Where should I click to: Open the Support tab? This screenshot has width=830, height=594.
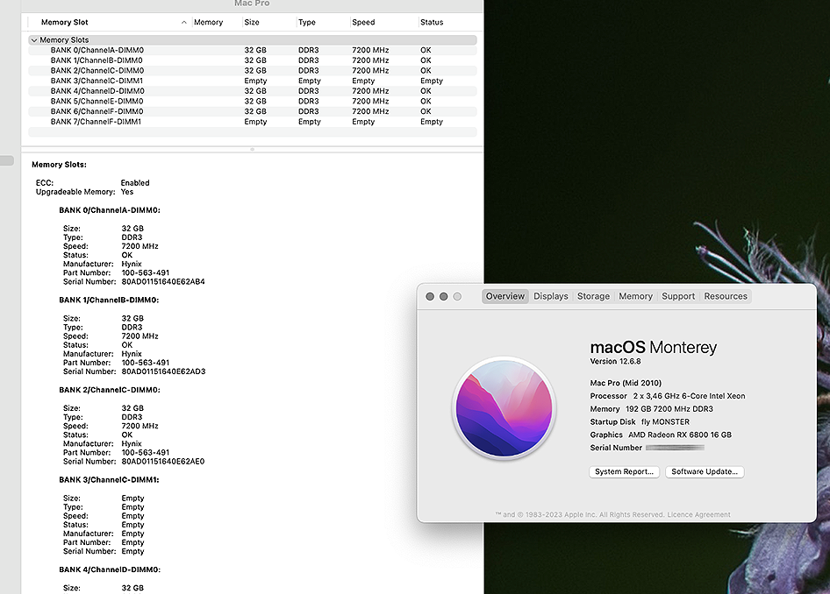point(677,296)
